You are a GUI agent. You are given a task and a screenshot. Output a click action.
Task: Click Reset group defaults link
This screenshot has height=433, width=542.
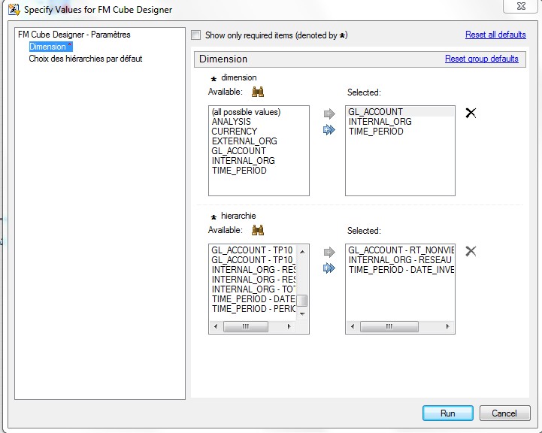(x=481, y=59)
